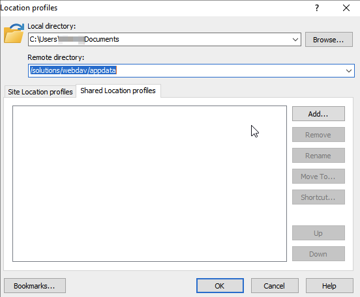
Task: Select the Shared Location profiles tab
Action: pyautogui.click(x=118, y=91)
